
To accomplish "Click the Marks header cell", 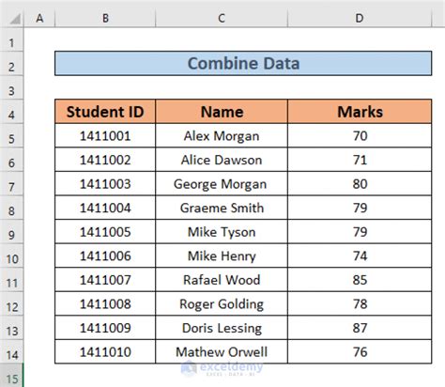I will [x=360, y=112].
